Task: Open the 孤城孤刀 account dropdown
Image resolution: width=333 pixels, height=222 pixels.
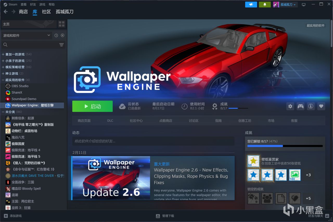Action: pyautogui.click(x=285, y=4)
